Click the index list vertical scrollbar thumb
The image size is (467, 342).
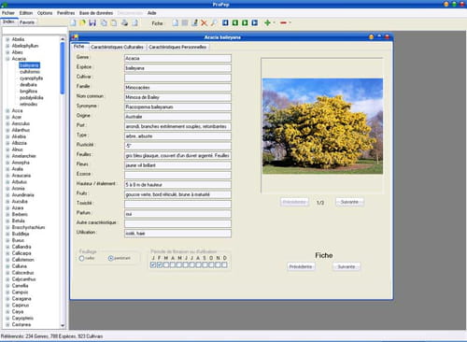pyautogui.click(x=63, y=67)
